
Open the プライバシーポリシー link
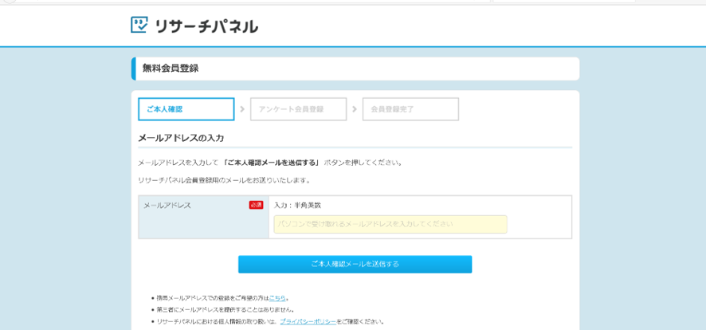[308, 321]
